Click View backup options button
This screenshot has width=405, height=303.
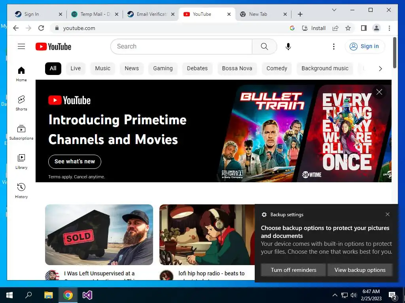click(360, 270)
